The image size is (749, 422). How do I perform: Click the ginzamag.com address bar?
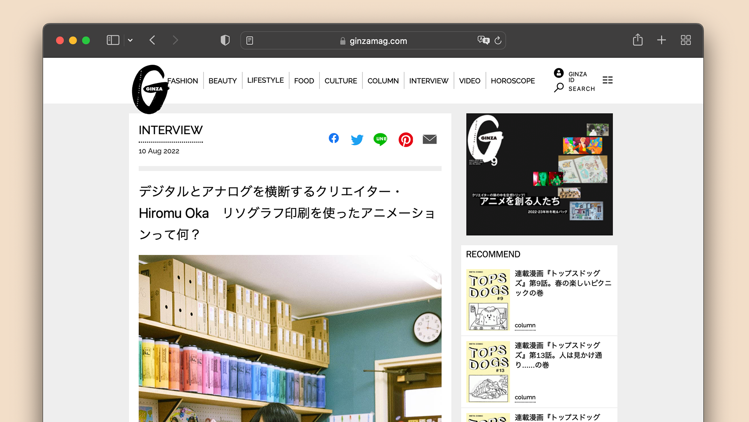pyautogui.click(x=373, y=41)
